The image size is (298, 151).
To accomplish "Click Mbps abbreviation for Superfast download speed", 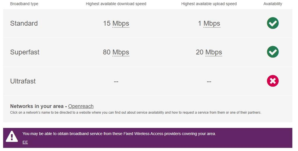I will [121, 52].
